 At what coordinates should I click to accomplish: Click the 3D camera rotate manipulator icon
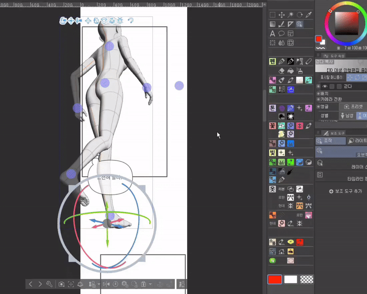(x=63, y=21)
